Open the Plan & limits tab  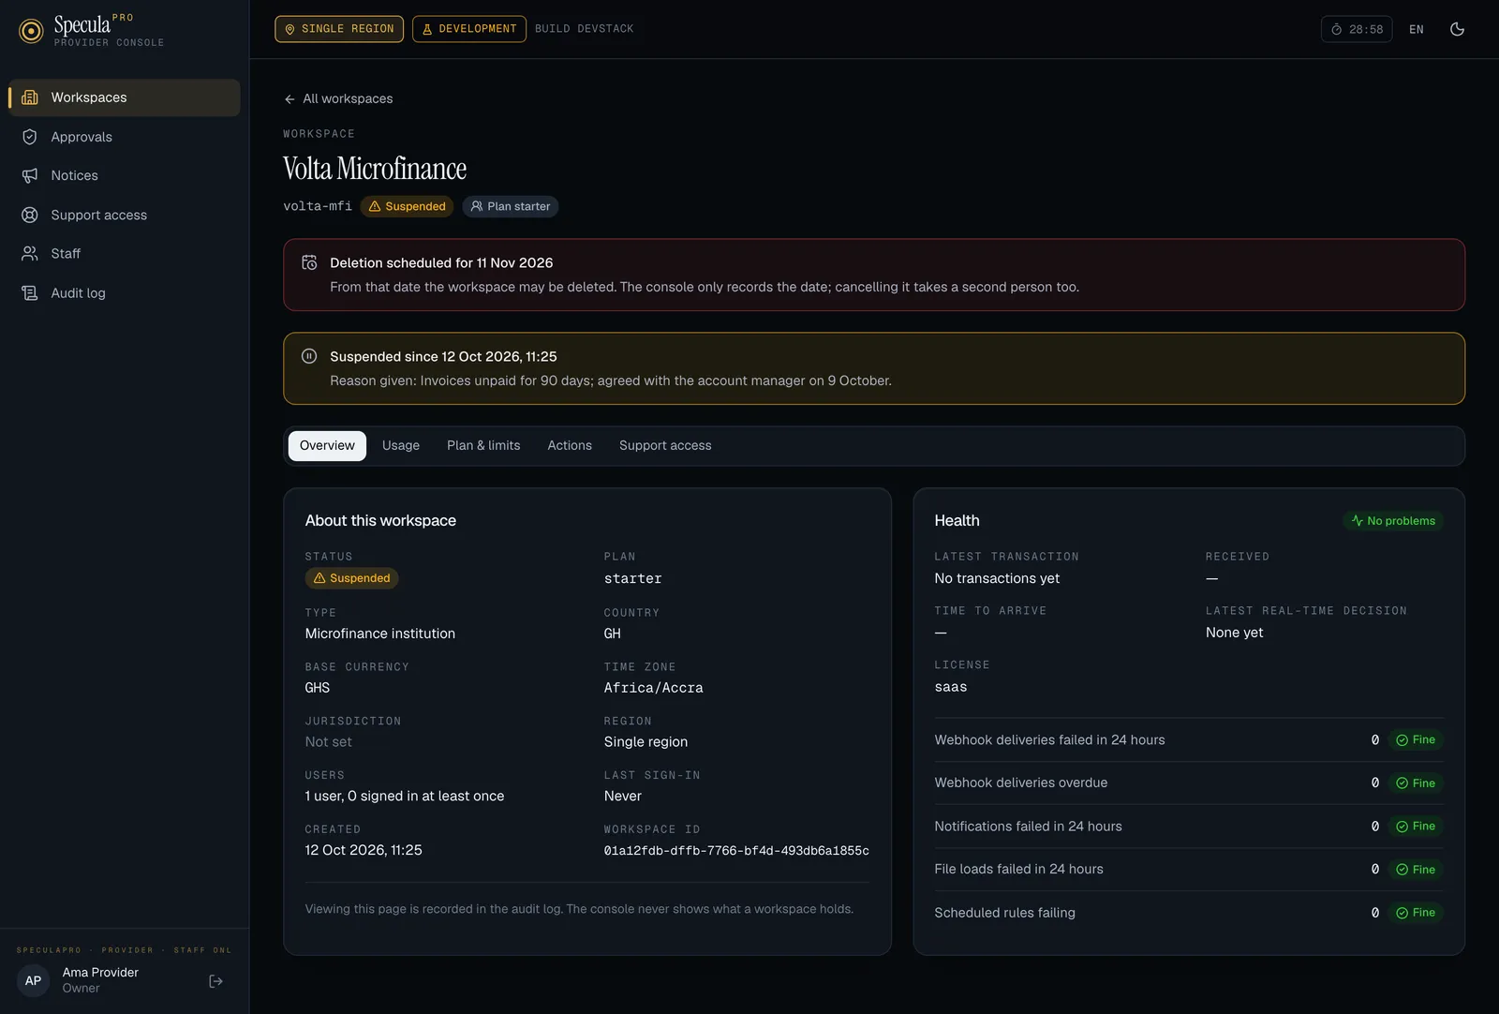tap(483, 446)
